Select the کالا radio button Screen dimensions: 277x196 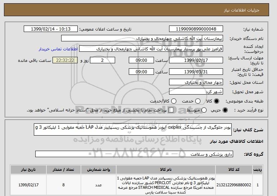[x=216, y=101]
